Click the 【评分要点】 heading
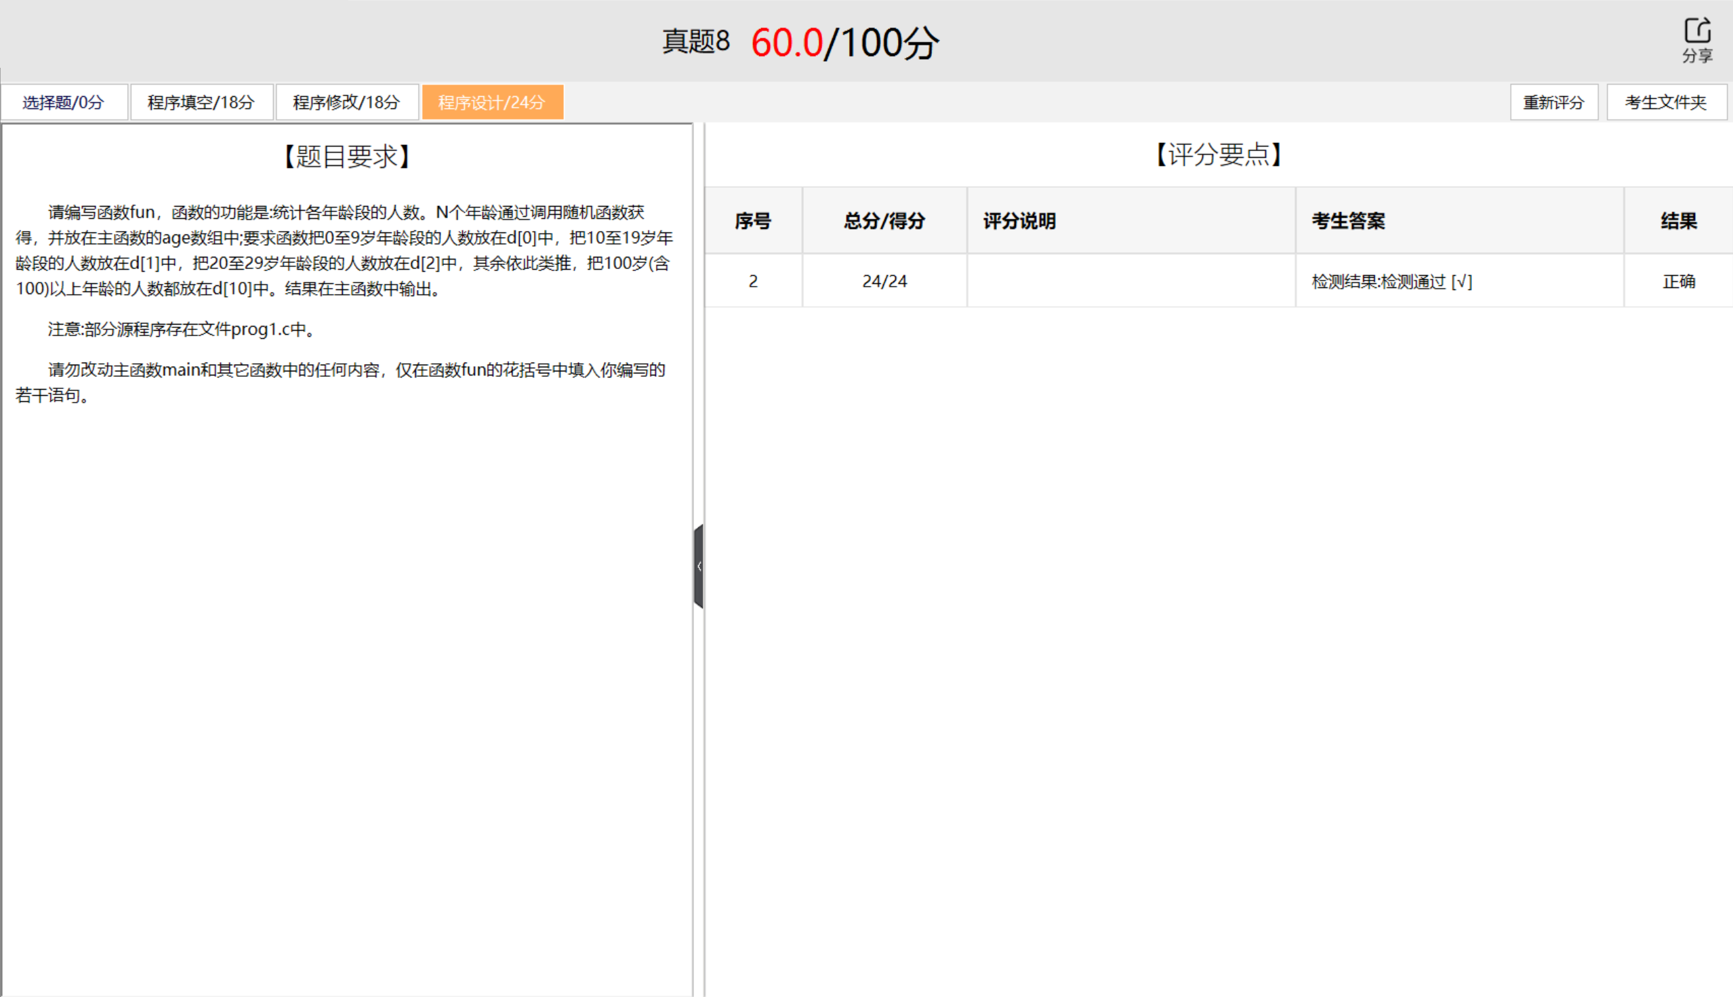 [1218, 154]
